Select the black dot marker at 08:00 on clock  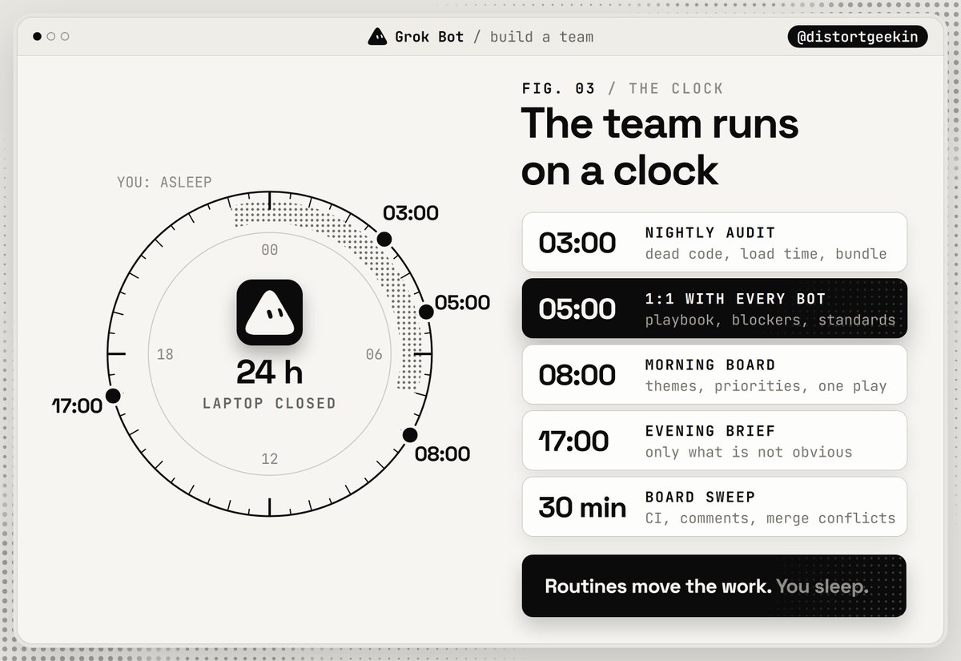[x=410, y=435]
